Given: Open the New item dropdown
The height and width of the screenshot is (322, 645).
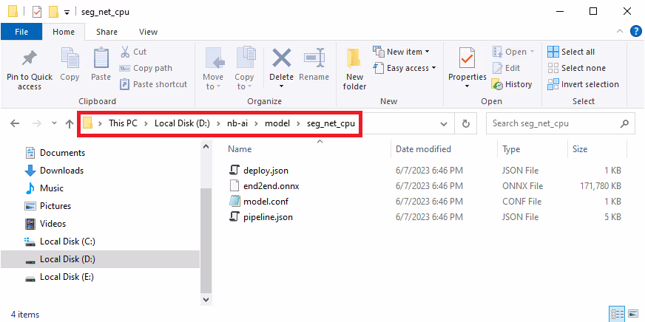Looking at the screenshot, I should pyautogui.click(x=401, y=52).
